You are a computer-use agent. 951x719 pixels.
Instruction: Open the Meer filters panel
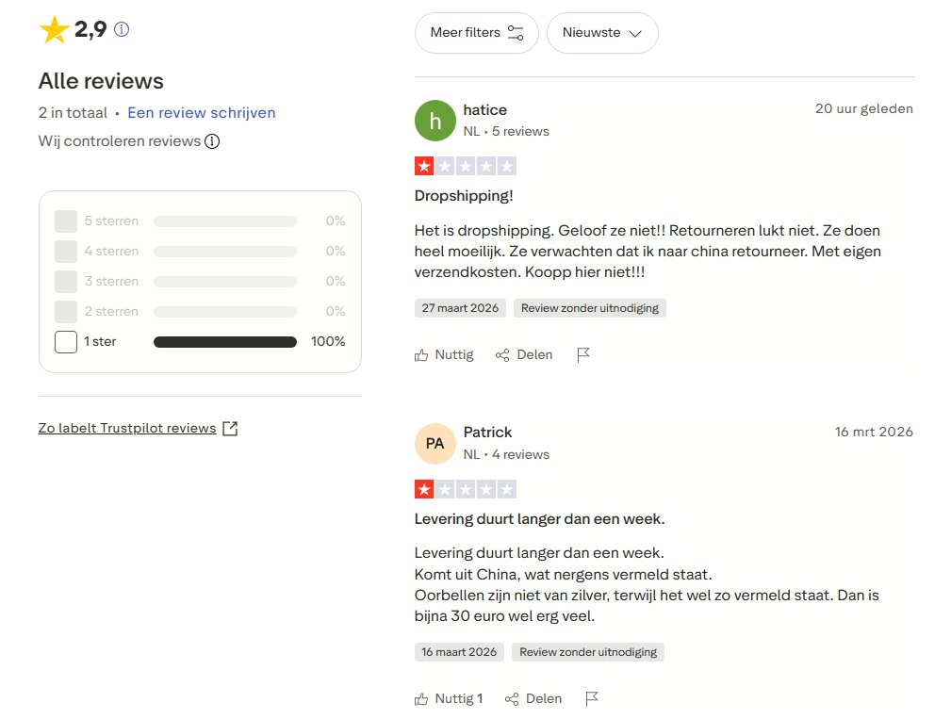pos(476,33)
